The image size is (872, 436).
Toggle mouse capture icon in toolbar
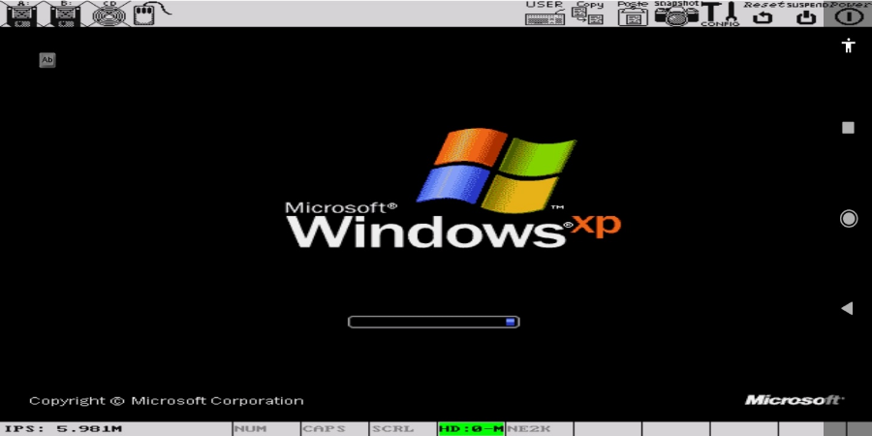point(150,14)
